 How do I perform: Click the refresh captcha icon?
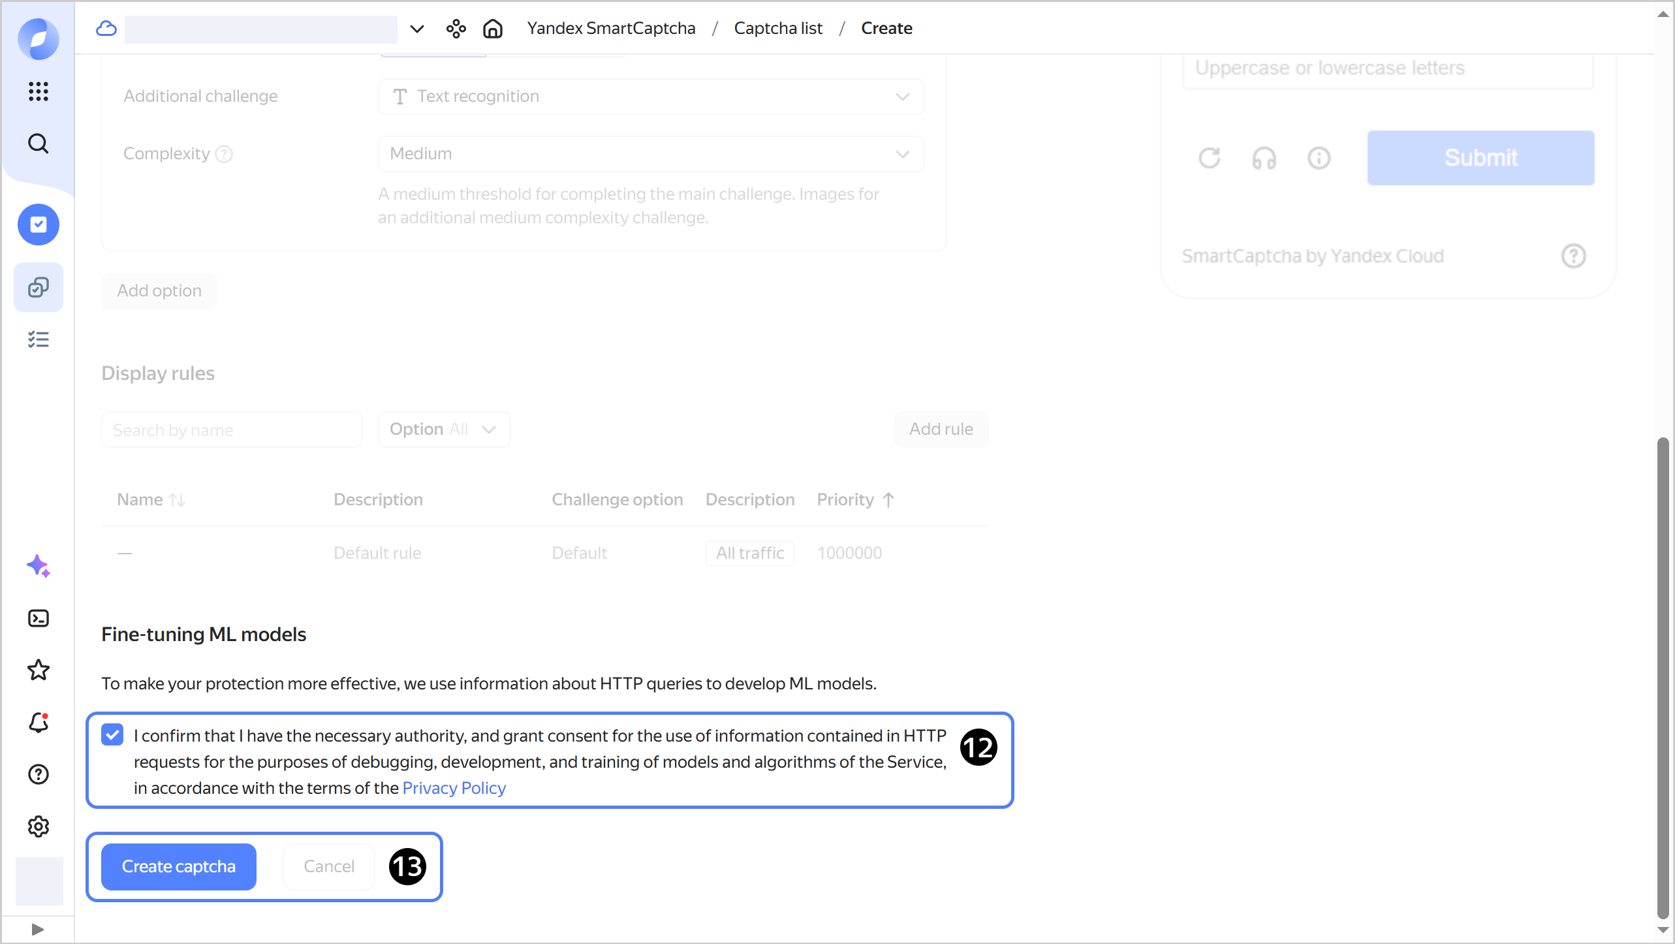(x=1209, y=158)
